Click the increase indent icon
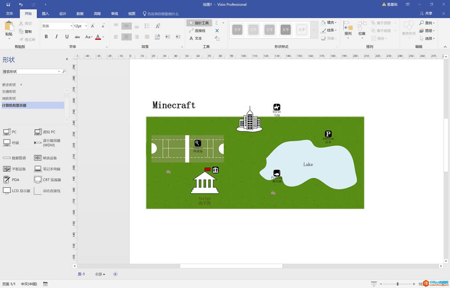This screenshot has height=288, width=450. tap(178, 37)
